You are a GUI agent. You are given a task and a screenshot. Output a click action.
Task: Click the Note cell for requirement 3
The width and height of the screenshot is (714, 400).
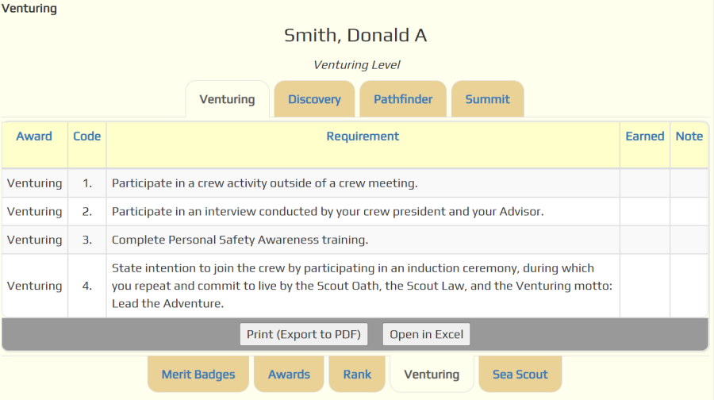(689, 240)
